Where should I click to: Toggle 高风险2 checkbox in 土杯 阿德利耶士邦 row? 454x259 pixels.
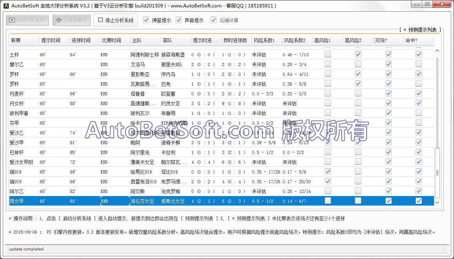click(x=358, y=54)
